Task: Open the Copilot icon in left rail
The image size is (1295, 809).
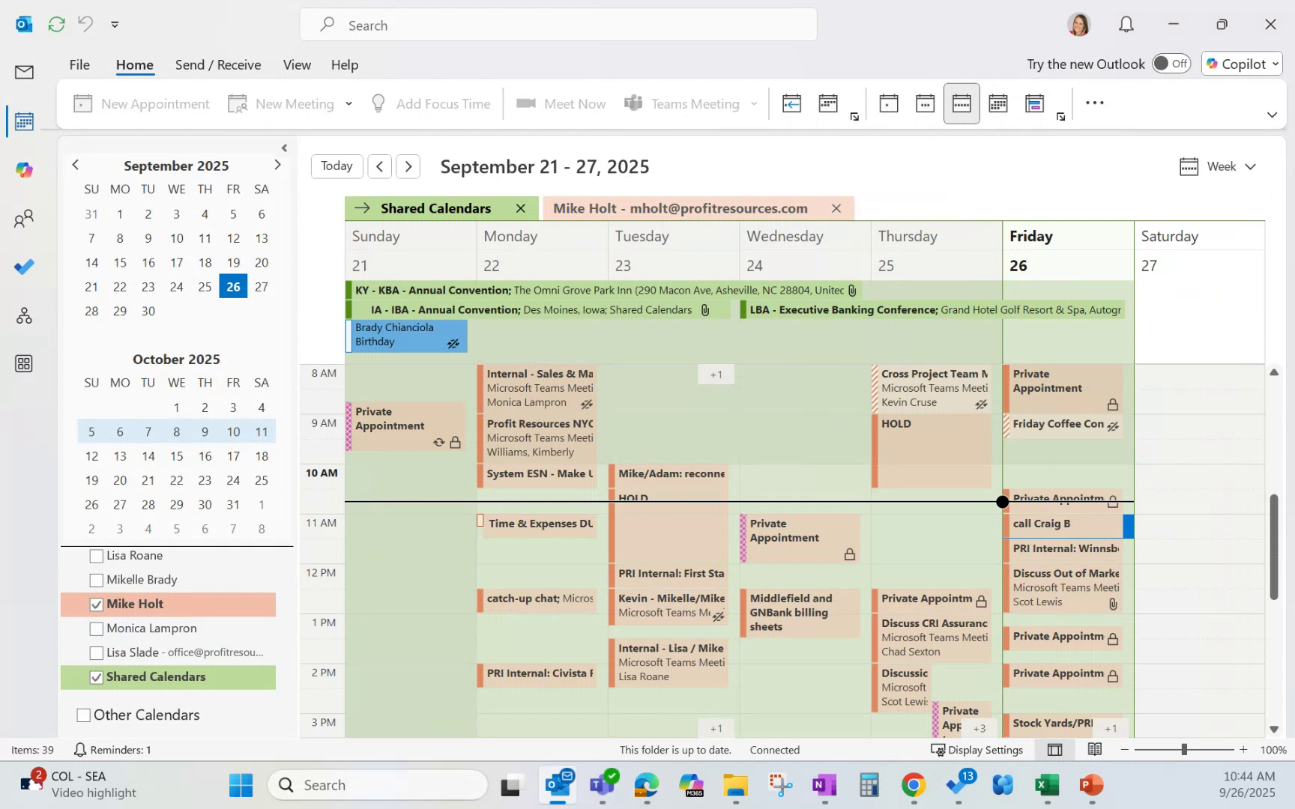Action: (23, 169)
